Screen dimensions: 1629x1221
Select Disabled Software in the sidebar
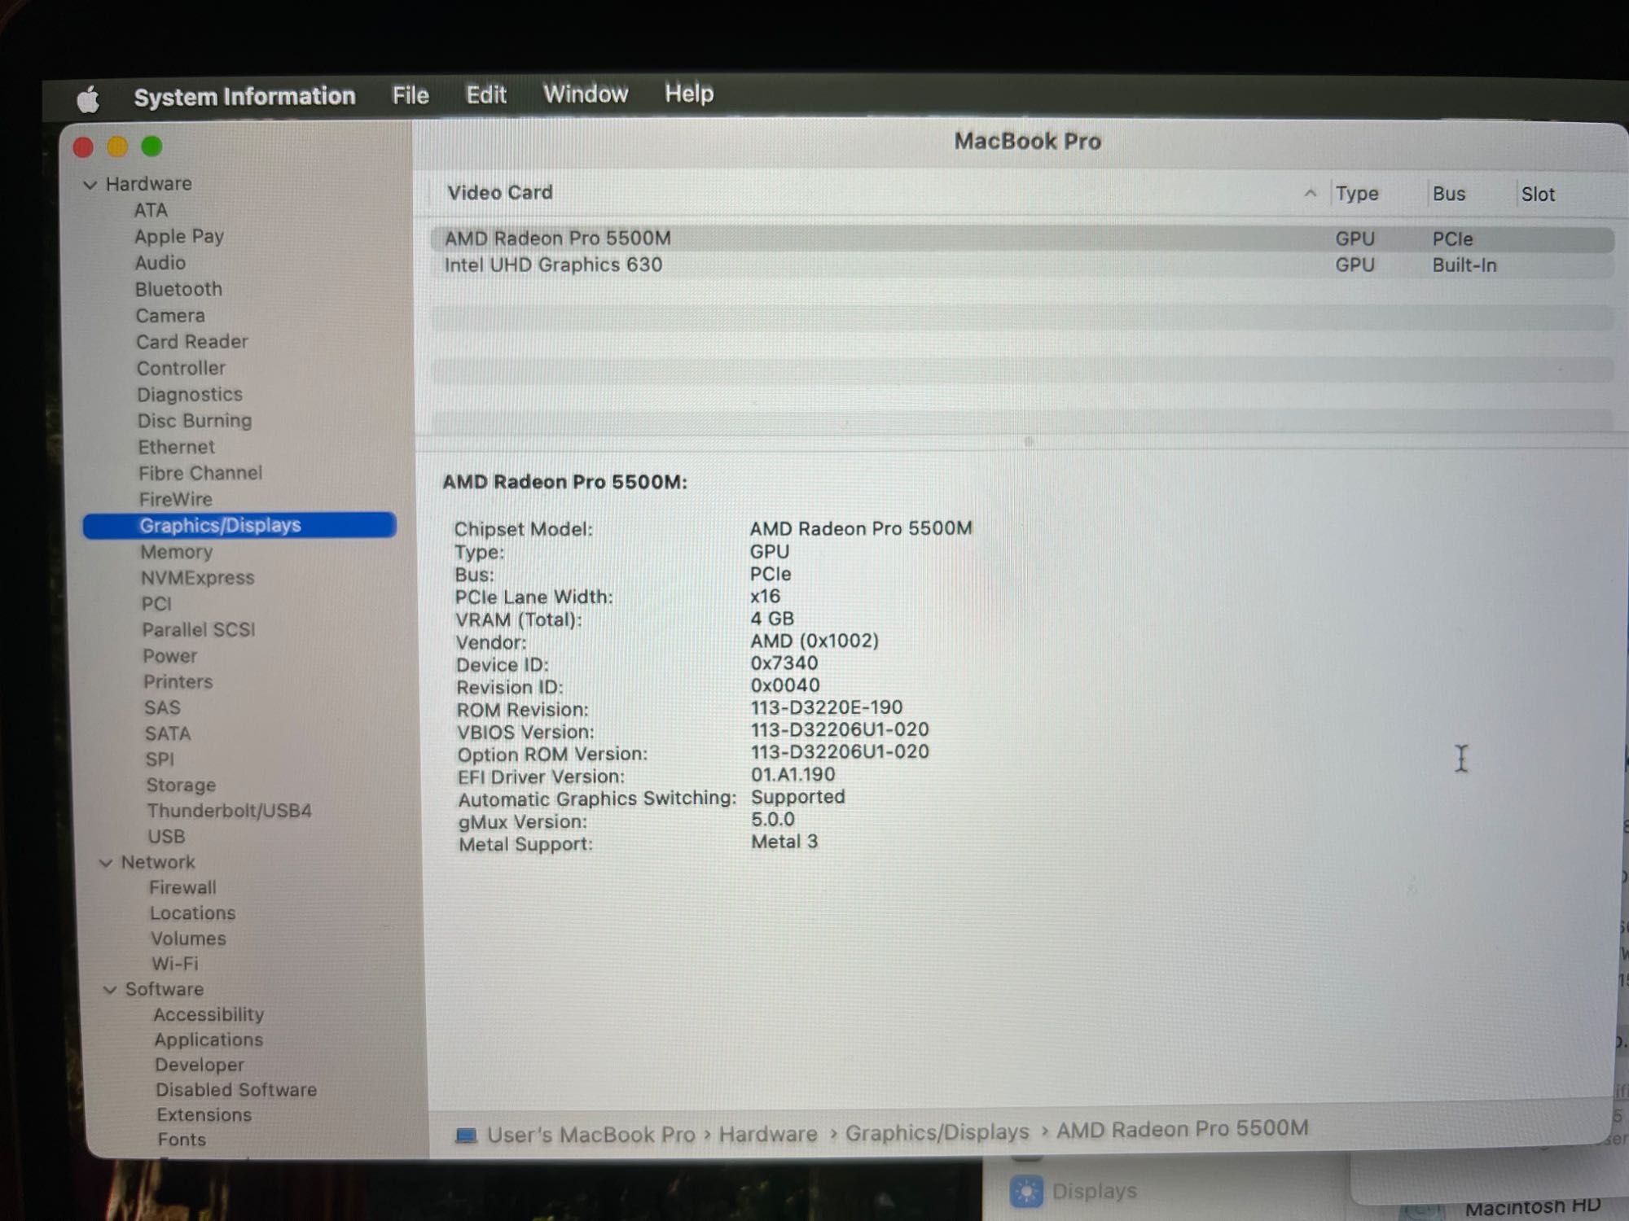pyautogui.click(x=236, y=1090)
